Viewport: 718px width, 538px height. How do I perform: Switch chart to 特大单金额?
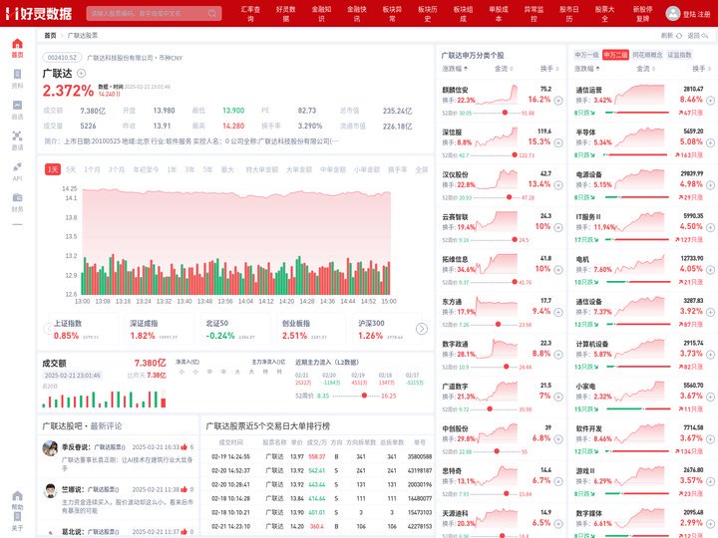coord(262,169)
